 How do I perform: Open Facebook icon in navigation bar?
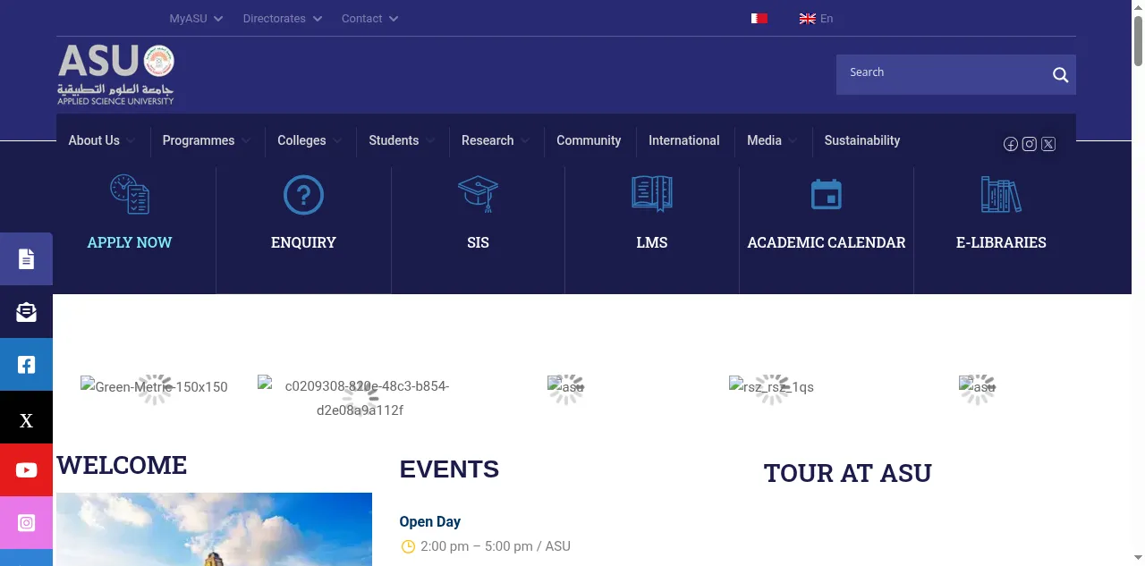(x=1011, y=144)
